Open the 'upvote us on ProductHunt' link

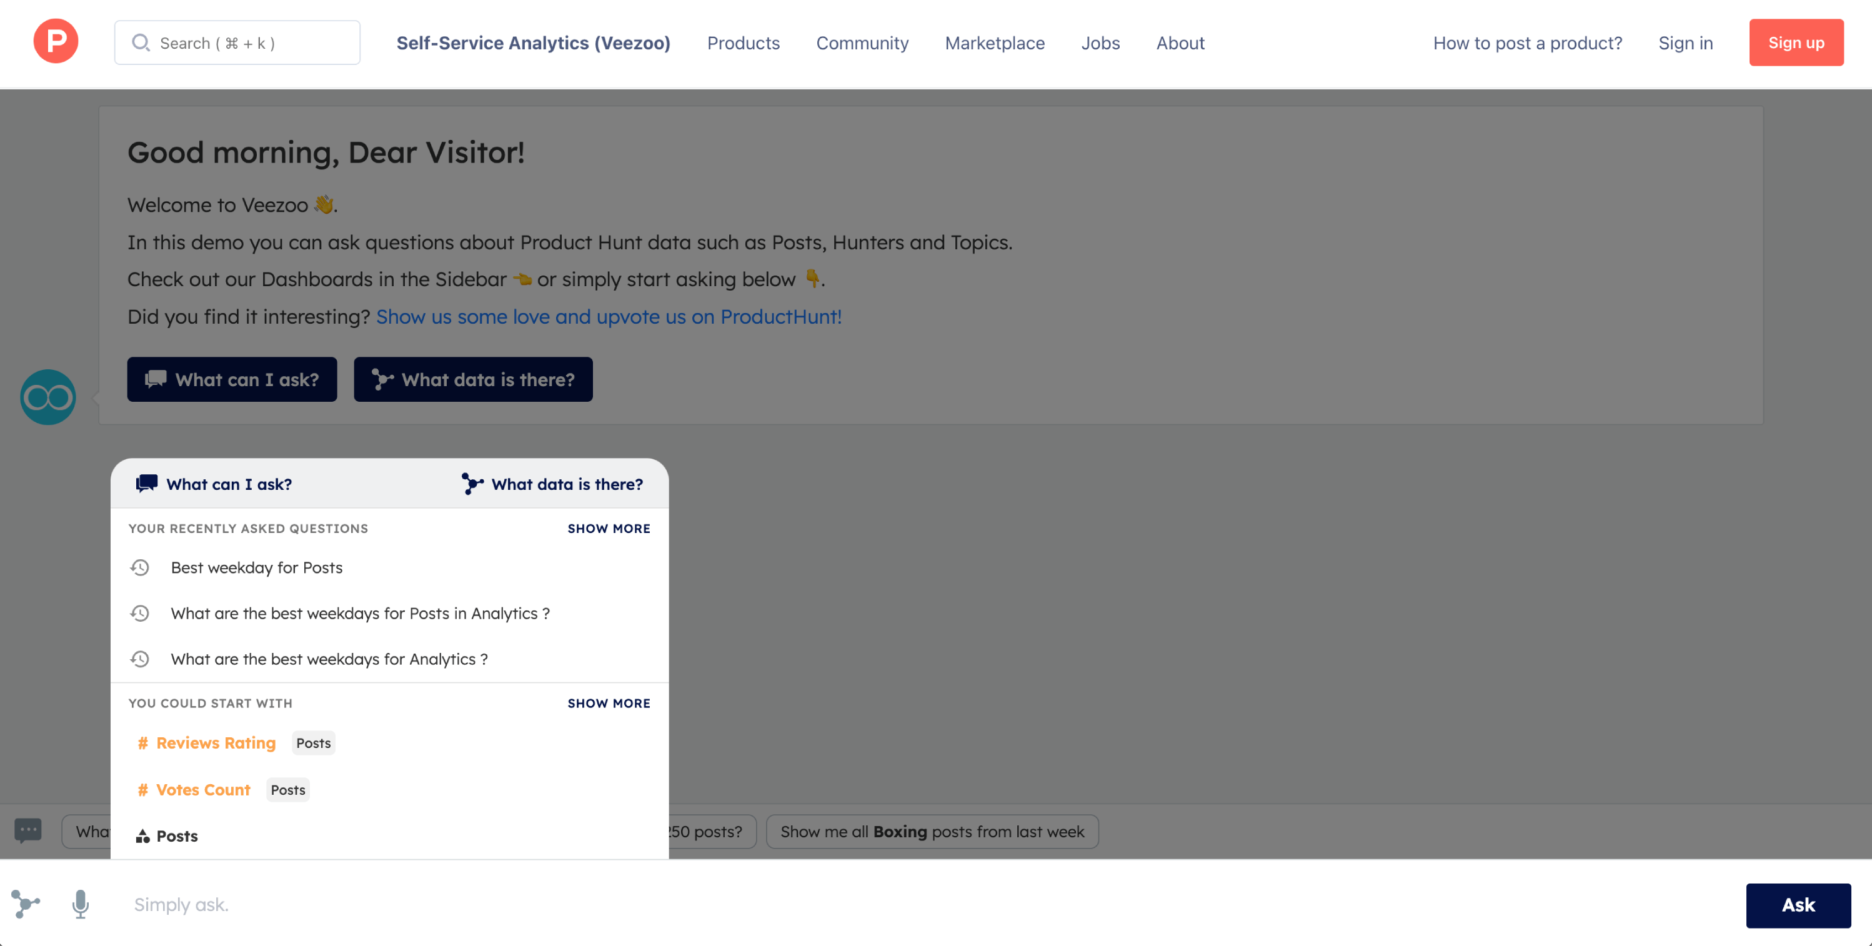(609, 317)
